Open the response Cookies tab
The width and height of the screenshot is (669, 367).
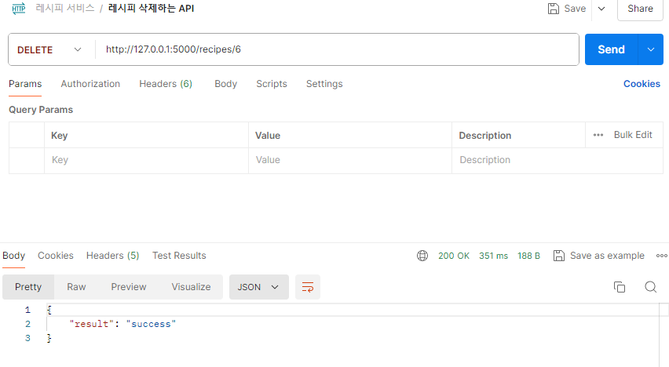pyautogui.click(x=56, y=256)
